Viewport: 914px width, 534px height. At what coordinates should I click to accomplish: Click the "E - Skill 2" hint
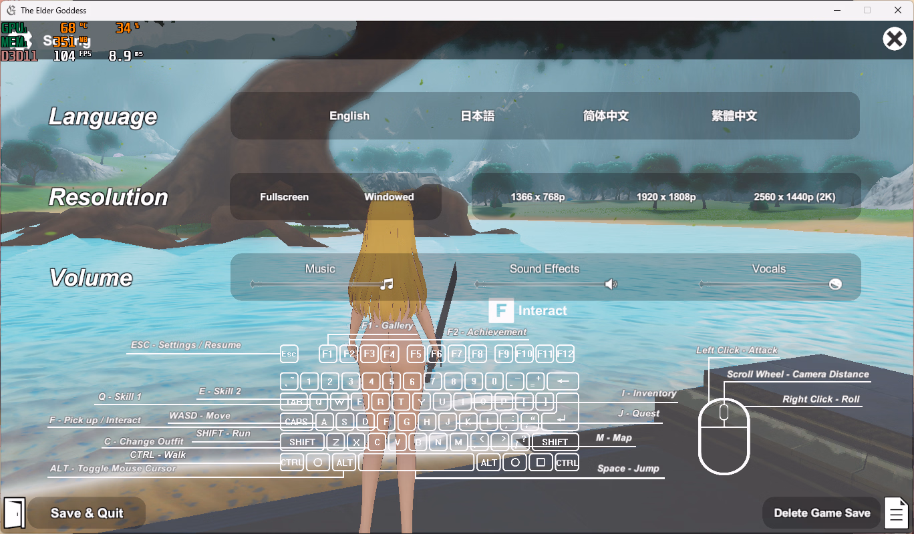[220, 391]
